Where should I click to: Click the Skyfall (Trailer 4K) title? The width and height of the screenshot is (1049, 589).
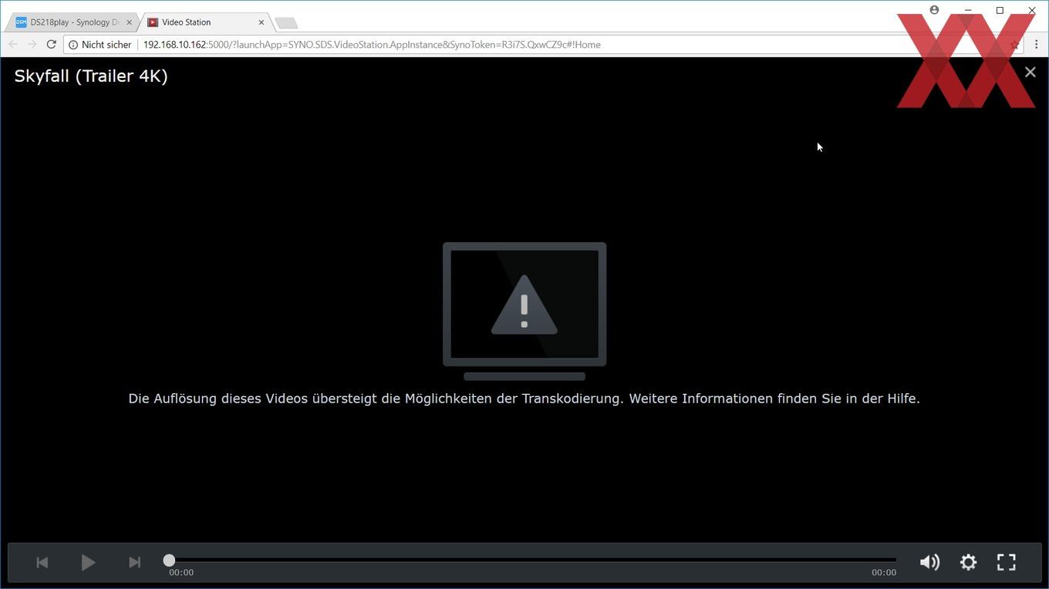tap(91, 76)
